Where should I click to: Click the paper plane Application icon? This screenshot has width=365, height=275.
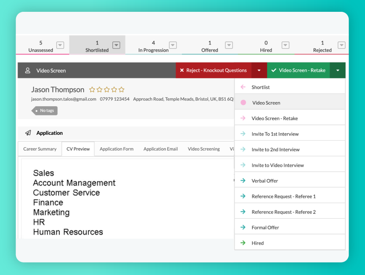[x=28, y=133]
